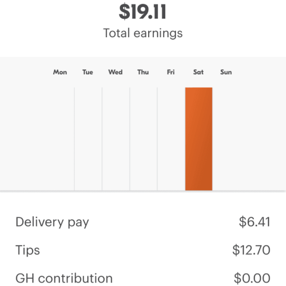Viewport: 286px width, 286px height.
Task: Tap the empty Sunday chart column
Action: [x=226, y=139]
